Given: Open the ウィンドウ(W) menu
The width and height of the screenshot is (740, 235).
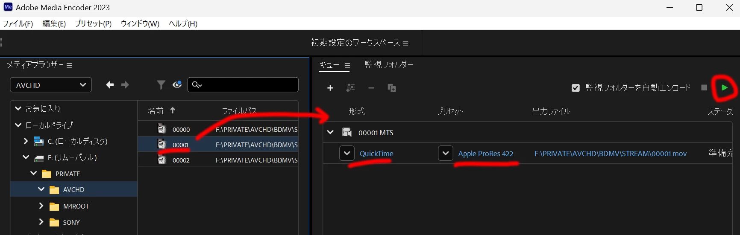Looking at the screenshot, I should tap(140, 24).
